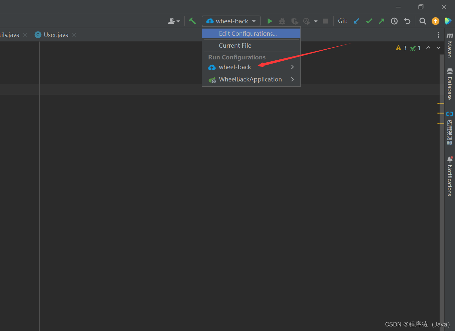455x331 pixels.
Task: Click the wheel-back cloud icon in menu
Action: (212, 67)
